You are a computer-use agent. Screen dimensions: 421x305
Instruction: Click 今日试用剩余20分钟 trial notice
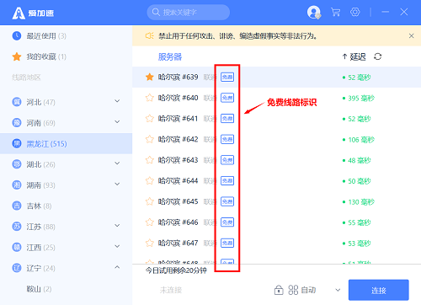(176, 270)
